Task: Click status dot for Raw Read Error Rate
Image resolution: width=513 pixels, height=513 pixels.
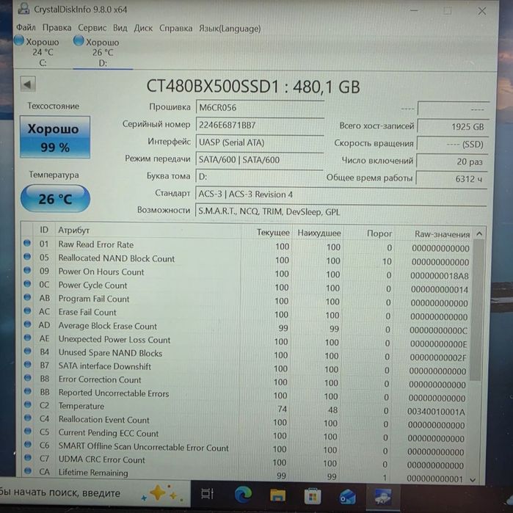Action: (x=27, y=243)
